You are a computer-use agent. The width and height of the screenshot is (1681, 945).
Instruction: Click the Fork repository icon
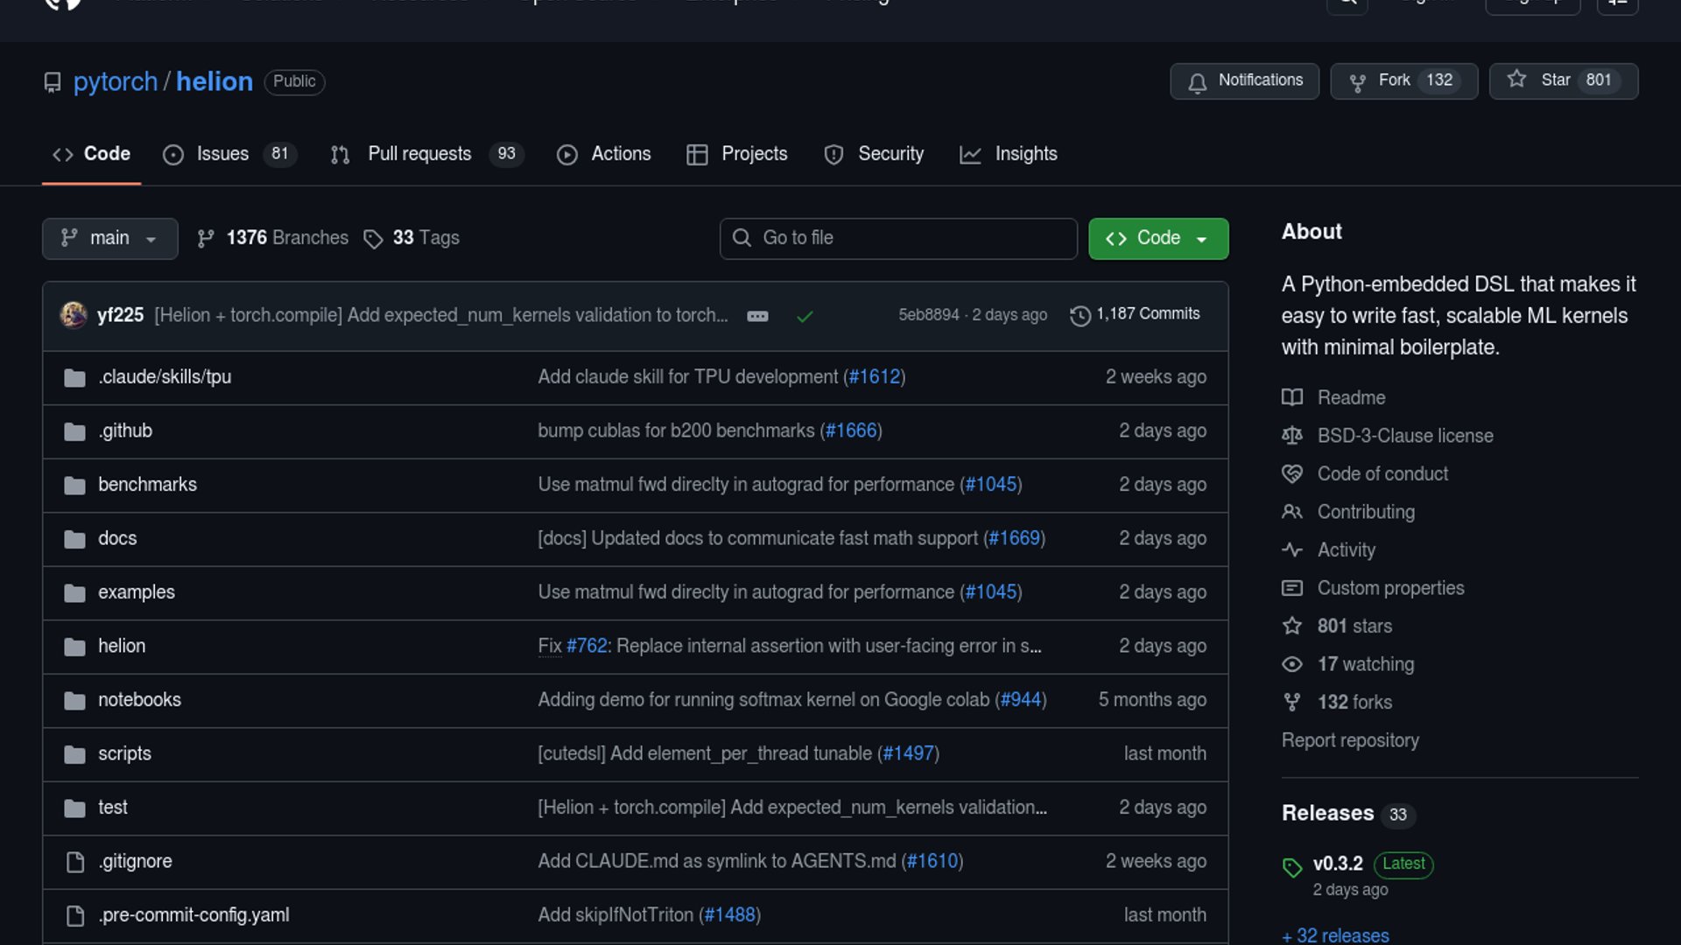point(1357,81)
